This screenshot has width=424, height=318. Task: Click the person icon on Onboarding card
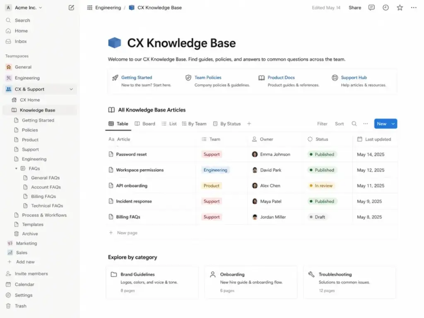[x=213, y=275]
